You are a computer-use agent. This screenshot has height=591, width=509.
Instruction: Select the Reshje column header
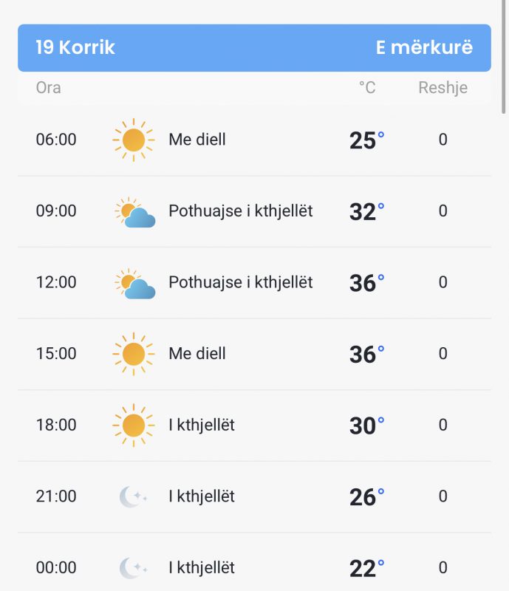coord(443,88)
